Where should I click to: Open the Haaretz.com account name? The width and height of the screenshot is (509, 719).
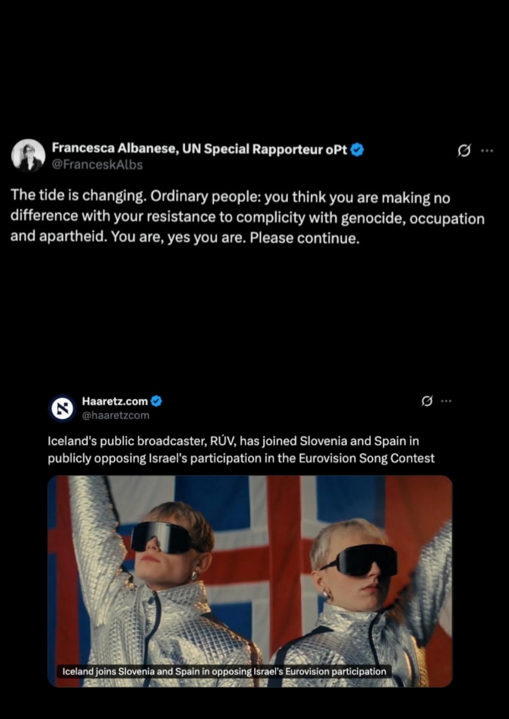(x=115, y=401)
